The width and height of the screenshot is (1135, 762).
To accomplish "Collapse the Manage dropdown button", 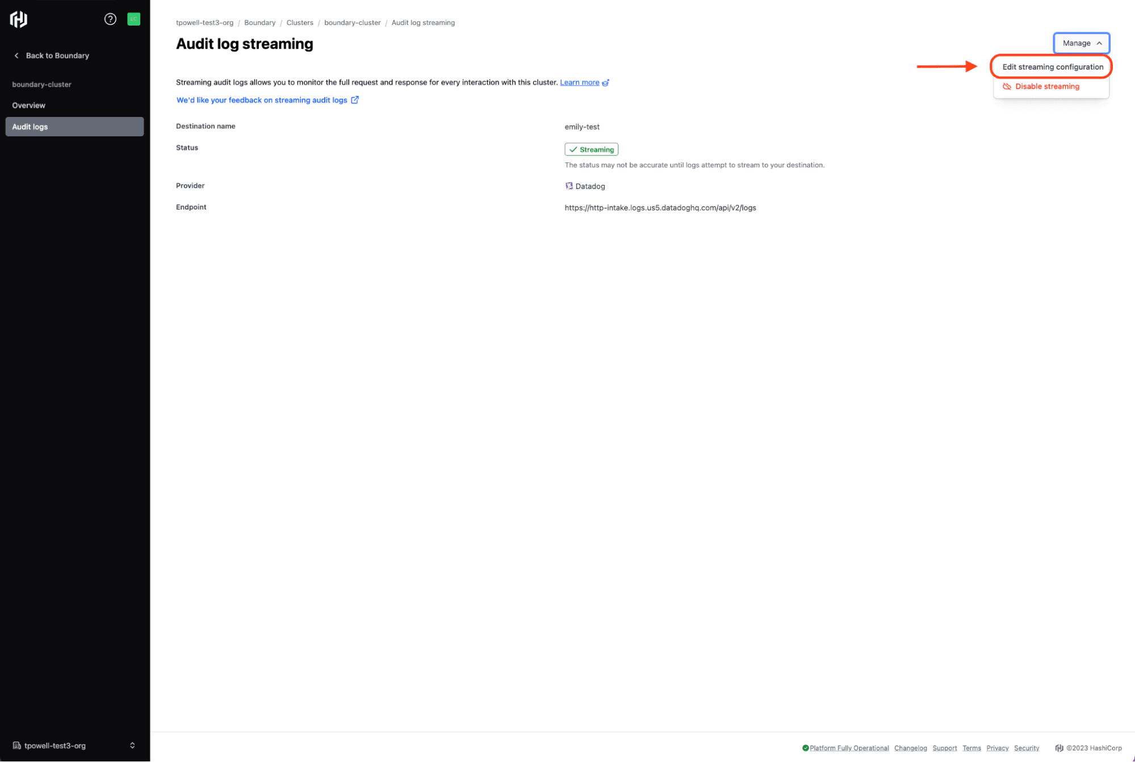I will (1081, 43).
